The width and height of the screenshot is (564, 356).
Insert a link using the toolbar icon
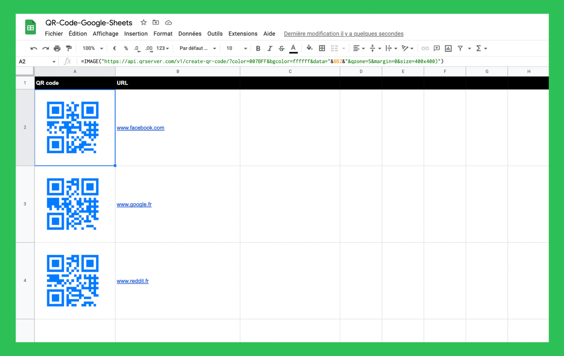425,48
